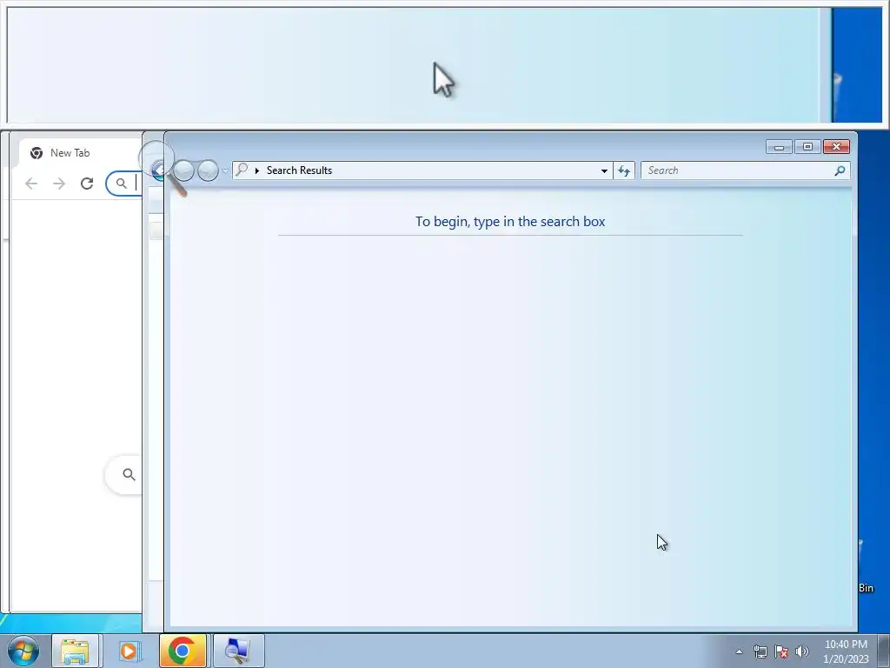Screen dimensions: 890x668
Task: Click the Show desktop button at taskbar end
Action: [x=884, y=651]
